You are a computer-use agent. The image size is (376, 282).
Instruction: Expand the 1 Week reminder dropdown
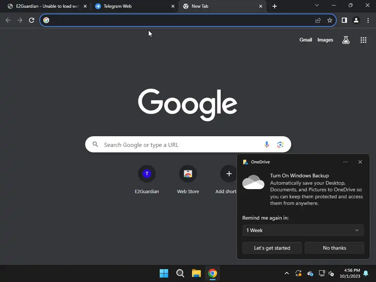click(303, 230)
